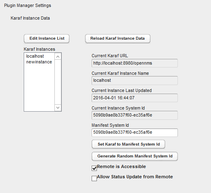Click the Current Instance System Id field
Viewport: 211px width, 193px height.
coord(135,115)
